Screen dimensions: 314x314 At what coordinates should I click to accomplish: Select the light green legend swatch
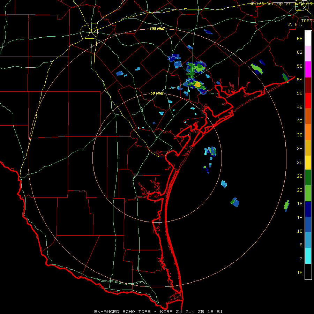pos(308,193)
